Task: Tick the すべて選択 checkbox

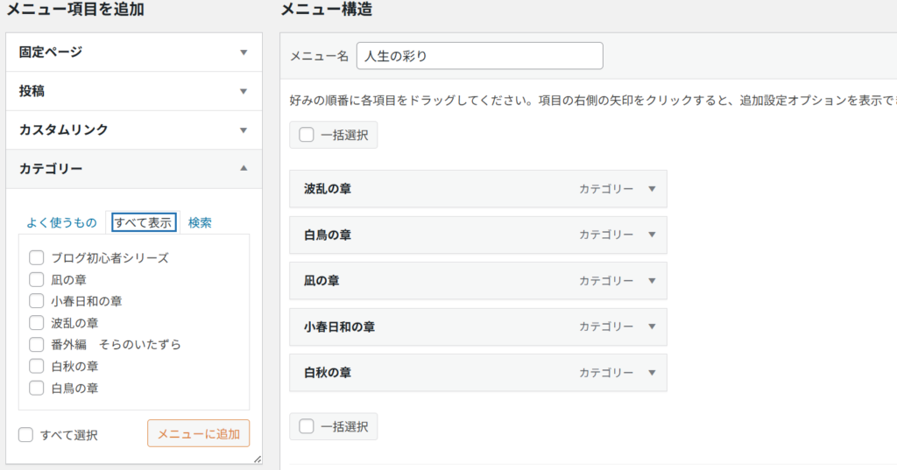Action: [26, 435]
